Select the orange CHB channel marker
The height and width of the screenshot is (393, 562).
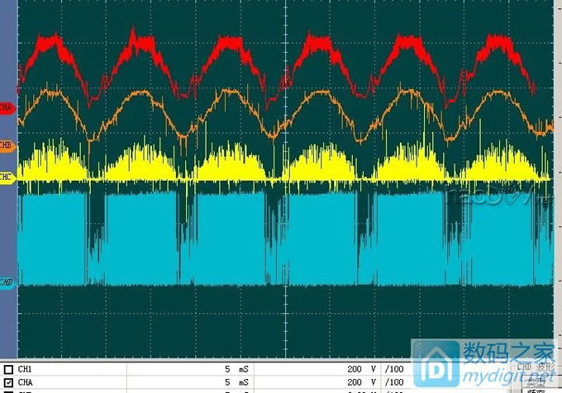click(7, 145)
